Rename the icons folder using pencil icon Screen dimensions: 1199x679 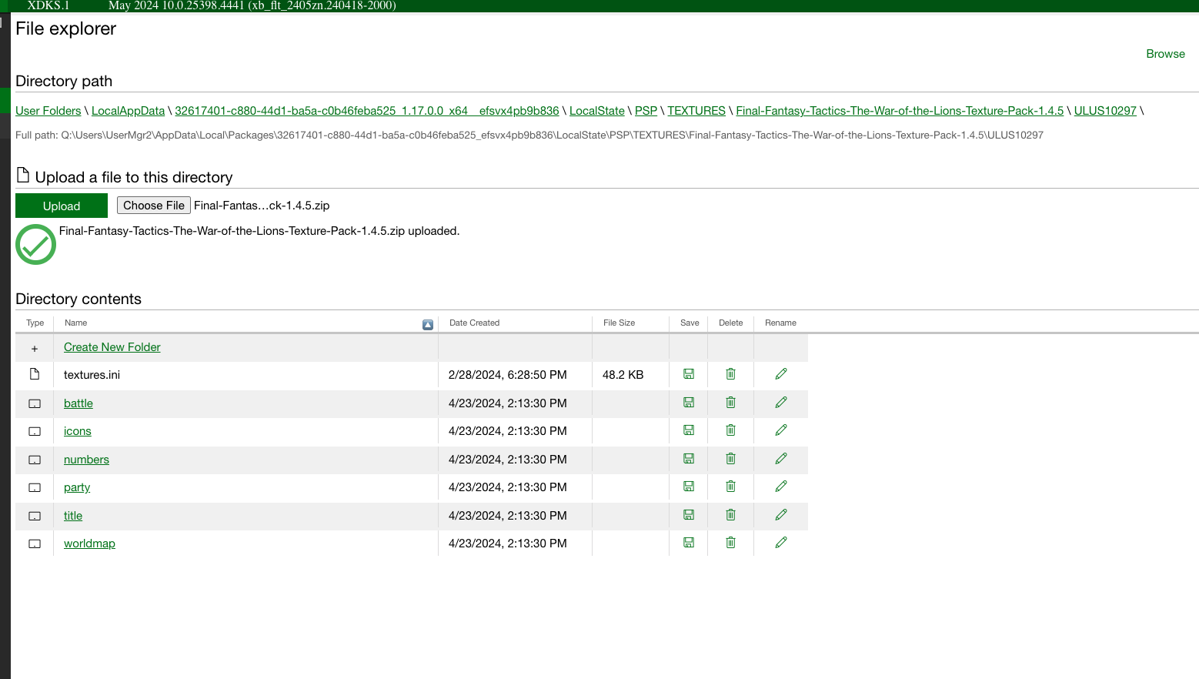tap(780, 430)
